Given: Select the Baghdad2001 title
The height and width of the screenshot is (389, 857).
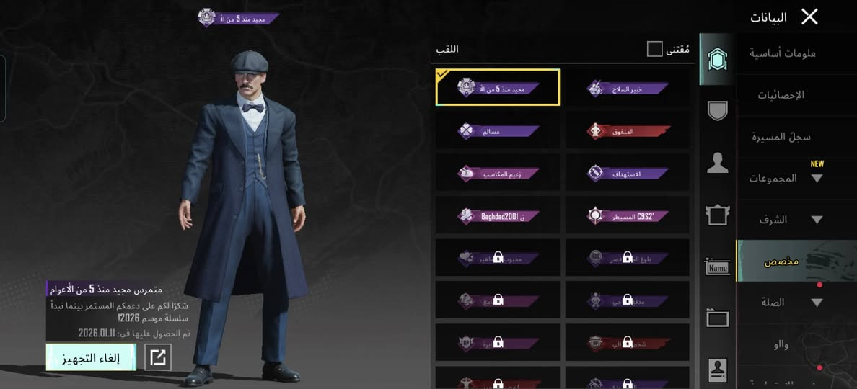Looking at the screenshot, I should point(498,216).
